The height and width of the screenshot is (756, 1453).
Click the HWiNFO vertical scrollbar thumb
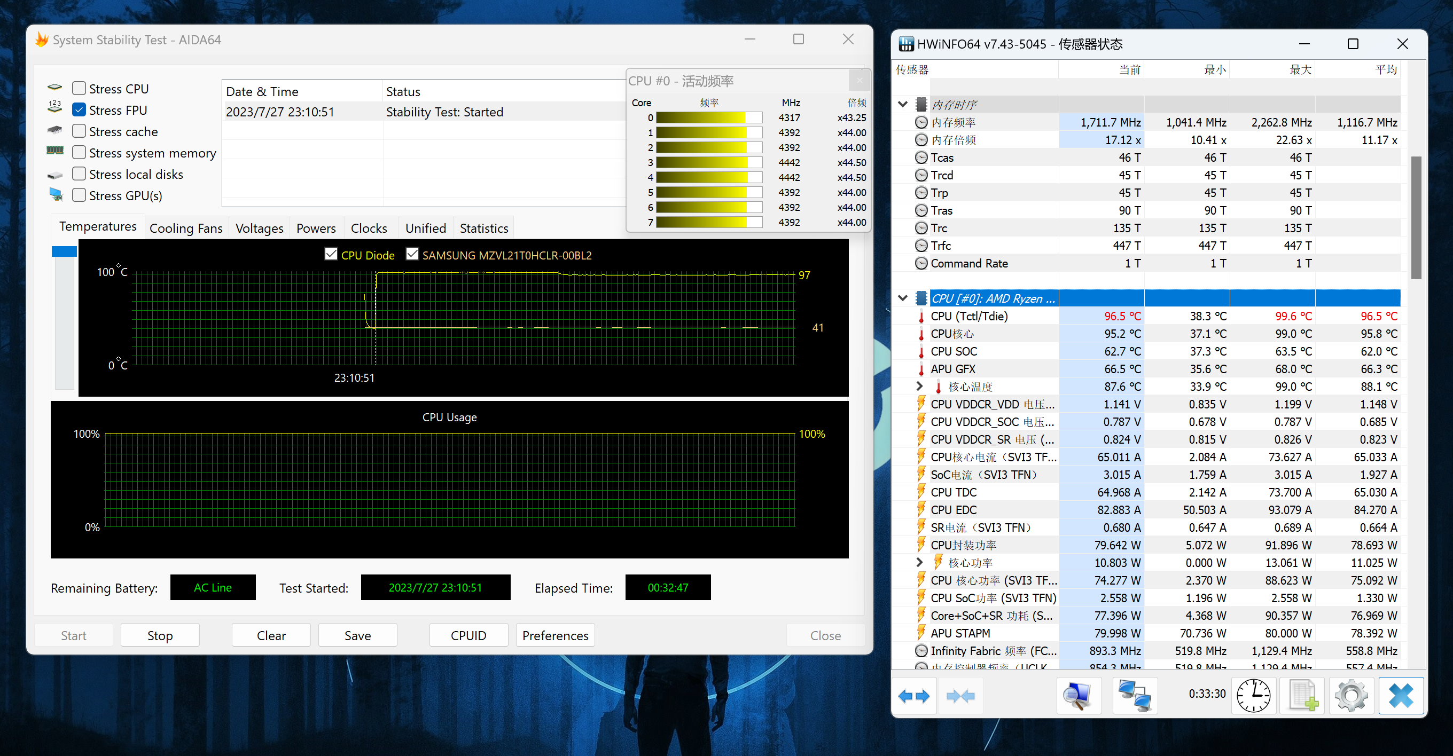tap(1416, 217)
